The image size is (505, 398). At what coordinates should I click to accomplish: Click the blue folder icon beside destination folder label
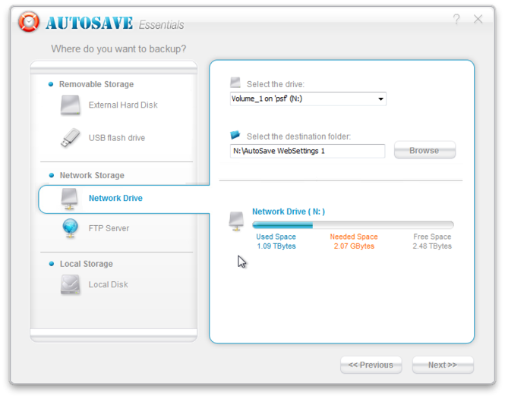point(235,135)
